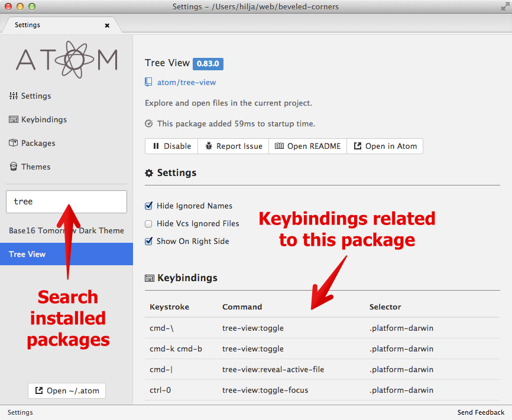The image size is (512, 420).
Task: Click Settings label in the status bar
Action: (x=20, y=412)
